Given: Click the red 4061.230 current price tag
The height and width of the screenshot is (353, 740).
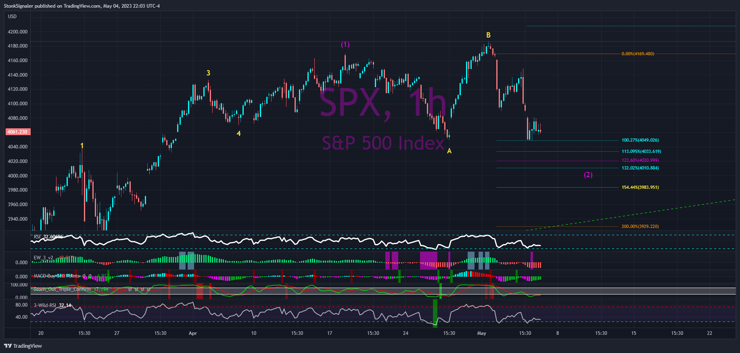Looking at the screenshot, I should (x=17, y=132).
